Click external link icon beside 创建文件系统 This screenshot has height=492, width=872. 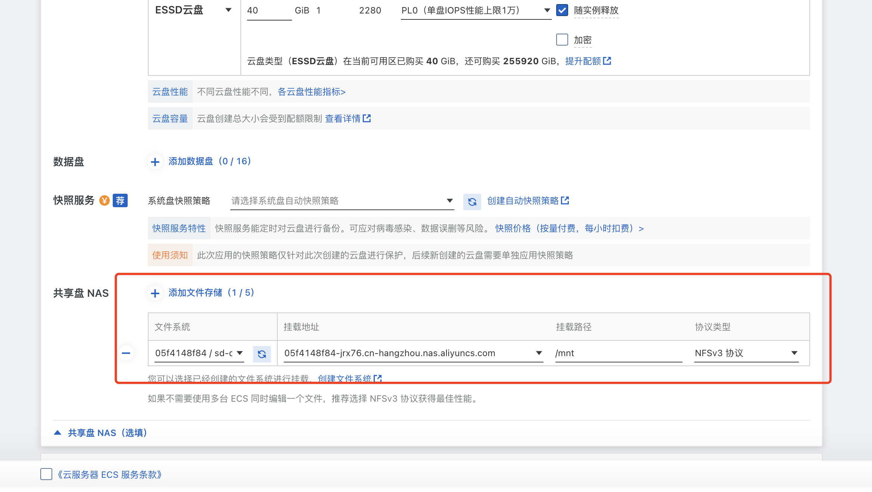point(377,378)
